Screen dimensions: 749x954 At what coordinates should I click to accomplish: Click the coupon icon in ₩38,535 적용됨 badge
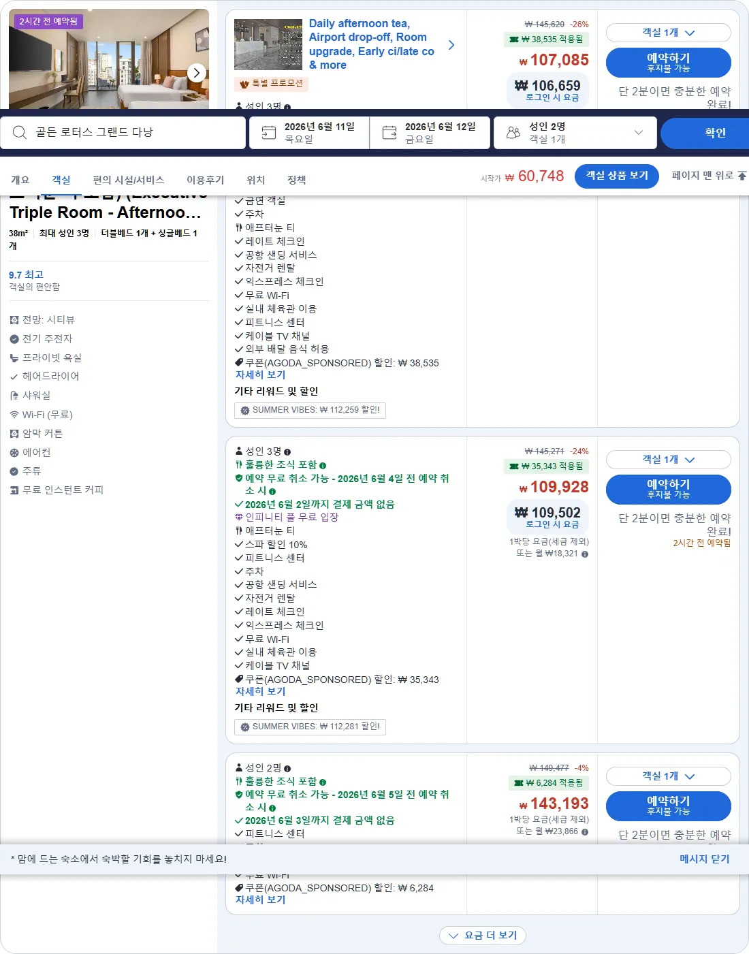(x=514, y=39)
